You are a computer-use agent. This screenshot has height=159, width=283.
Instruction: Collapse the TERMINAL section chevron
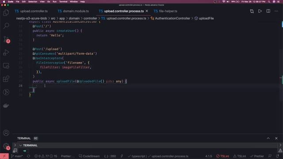(x=21, y=145)
